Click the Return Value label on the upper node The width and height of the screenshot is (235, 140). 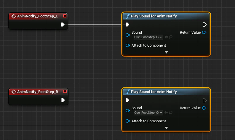click(x=190, y=32)
